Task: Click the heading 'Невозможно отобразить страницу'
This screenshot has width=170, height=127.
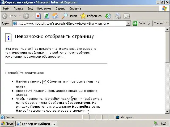Action: [54, 37]
